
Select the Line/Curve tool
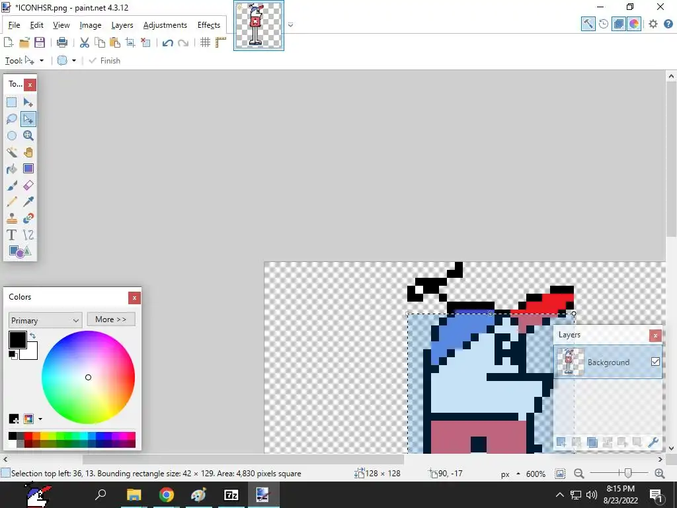(28, 235)
